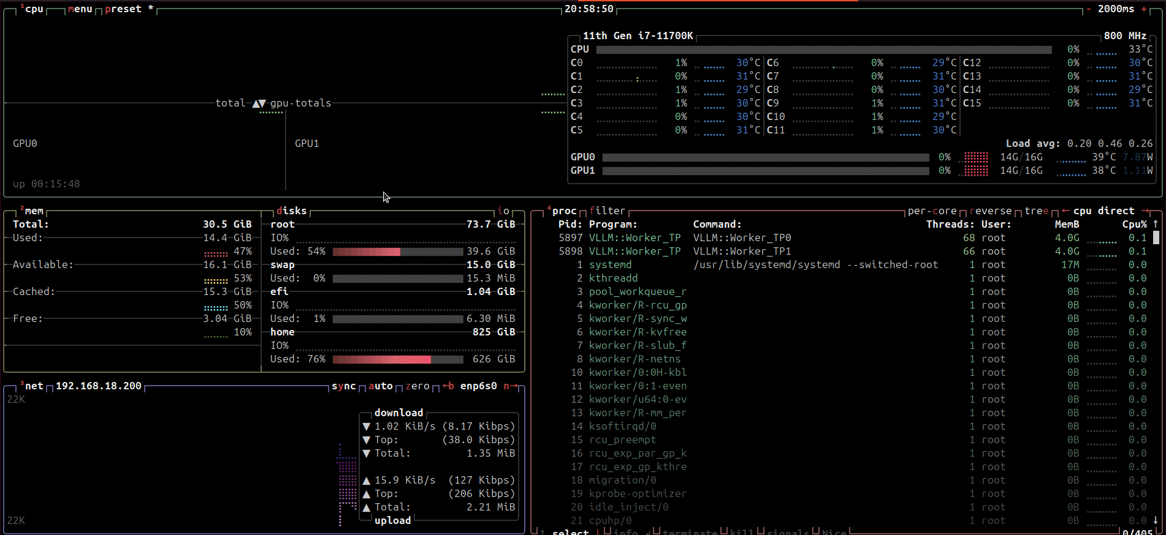Cycle the preset view
Viewport: 1166px width, 535px height.
129,9
